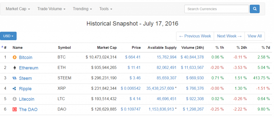Sort by Name column header
Viewport: 274px width, 117px height.
pyautogui.click(x=17, y=48)
